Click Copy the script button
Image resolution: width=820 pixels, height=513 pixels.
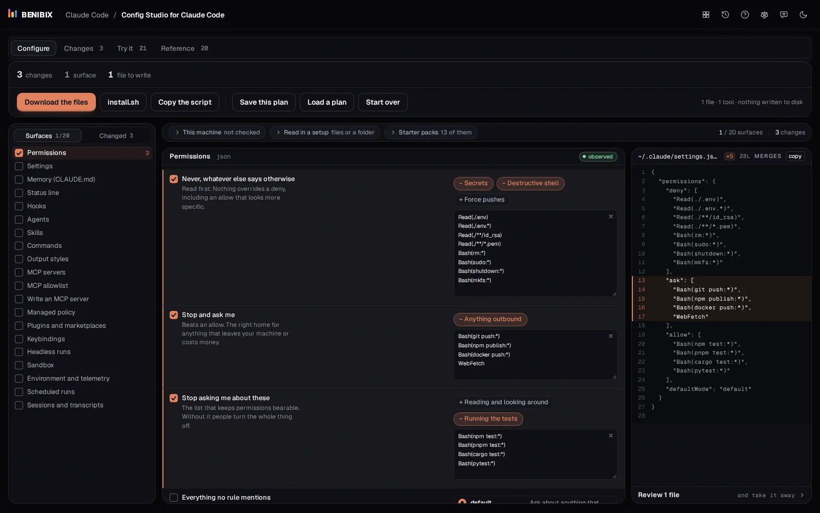[x=185, y=102]
